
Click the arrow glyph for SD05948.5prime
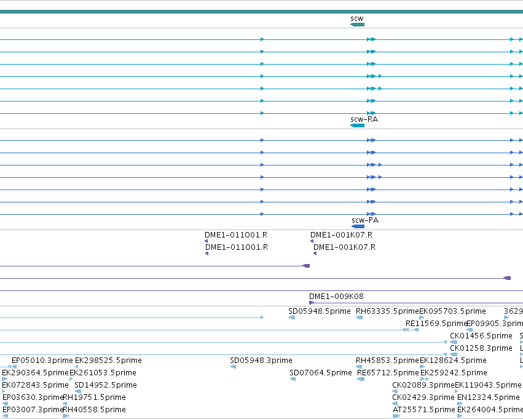pyautogui.click(x=292, y=317)
